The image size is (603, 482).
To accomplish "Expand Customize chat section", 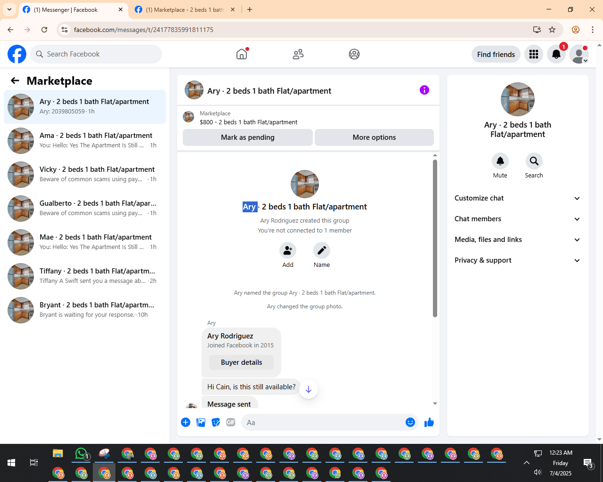I will click(x=517, y=198).
